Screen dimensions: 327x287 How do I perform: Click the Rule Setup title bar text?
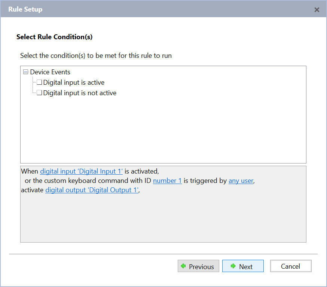(25, 9)
